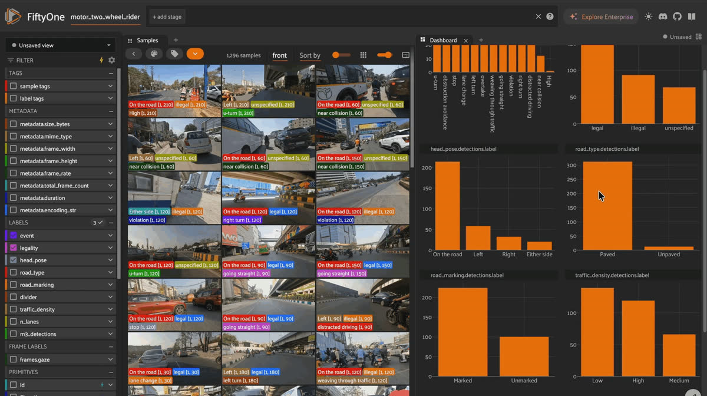Switch to the Dashboard tab
This screenshot has height=396, width=707.
443,40
